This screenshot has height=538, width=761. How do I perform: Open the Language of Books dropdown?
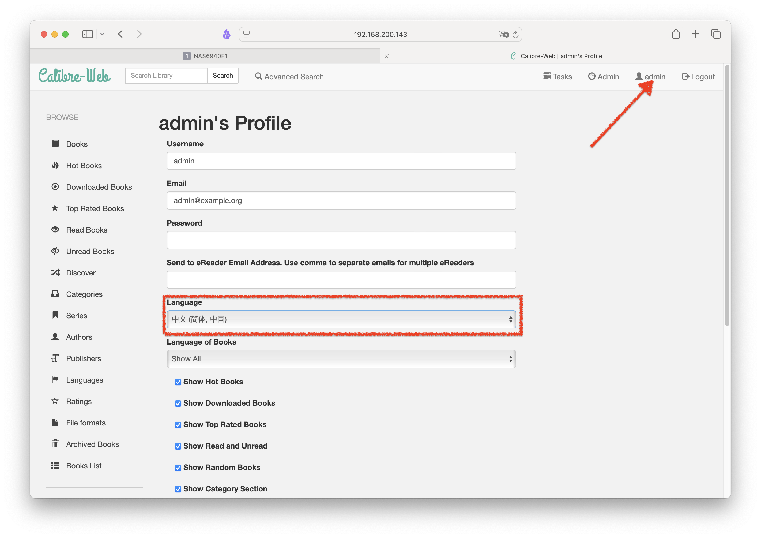click(x=341, y=359)
